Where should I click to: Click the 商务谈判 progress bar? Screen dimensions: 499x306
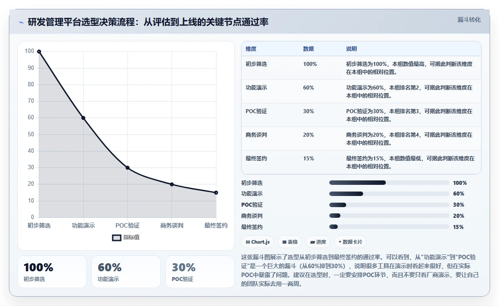click(x=389, y=216)
